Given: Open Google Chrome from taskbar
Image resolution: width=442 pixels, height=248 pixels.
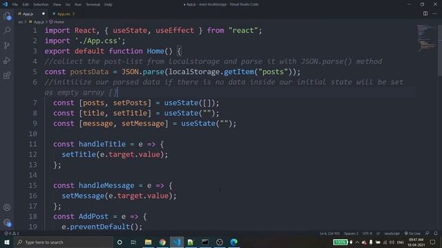Looking at the screenshot, I should tap(162, 242).
